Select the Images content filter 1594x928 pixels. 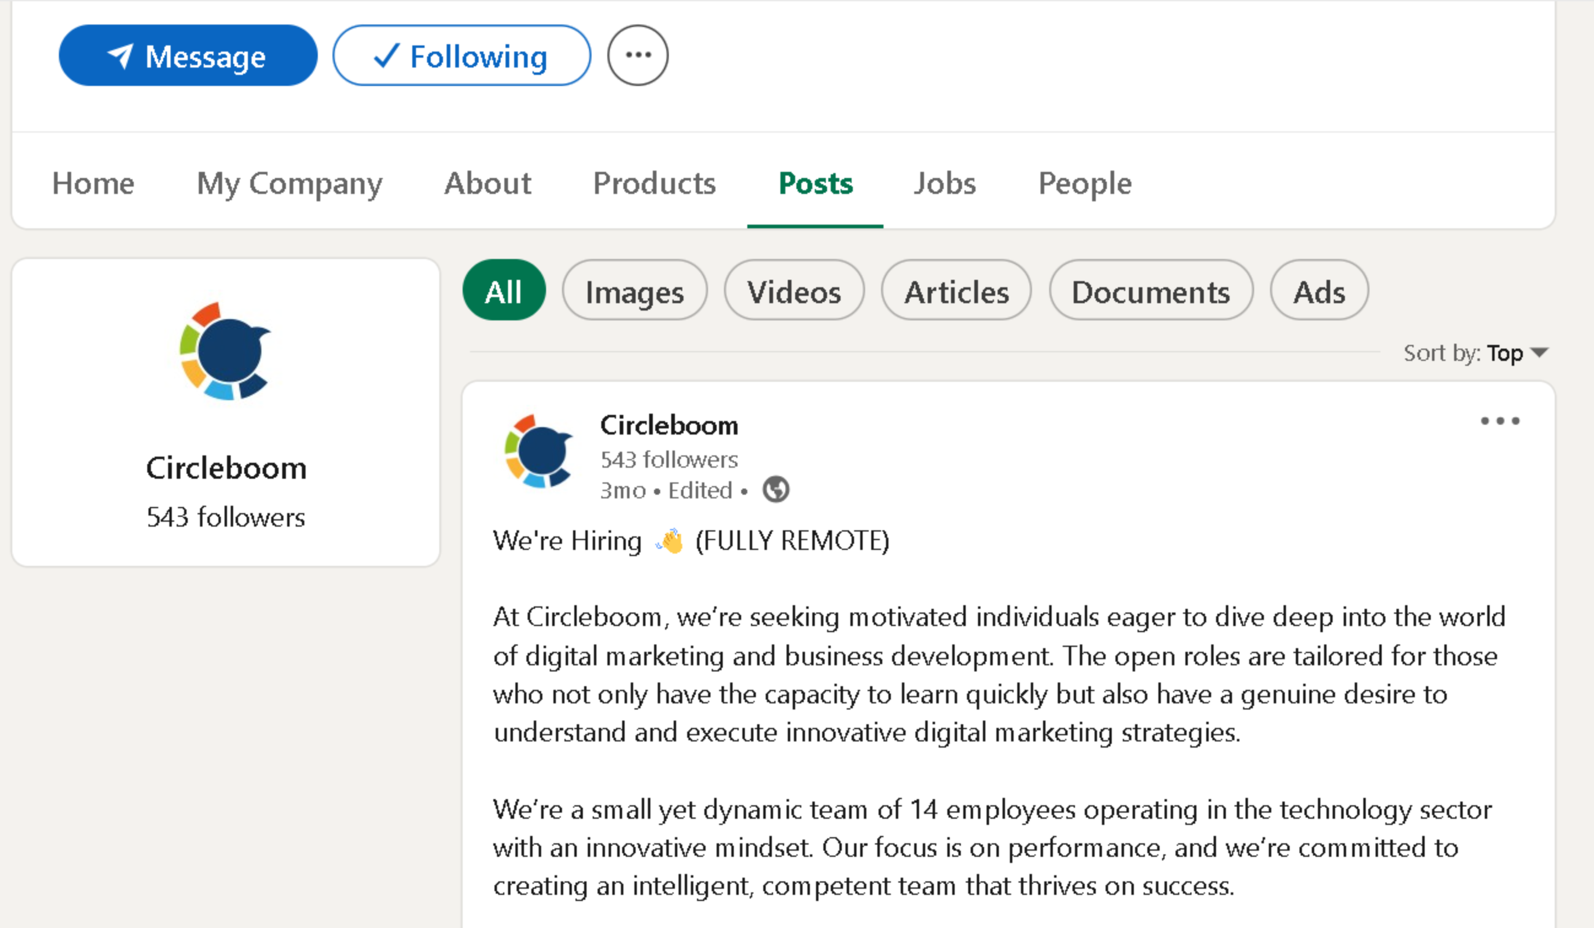click(634, 291)
